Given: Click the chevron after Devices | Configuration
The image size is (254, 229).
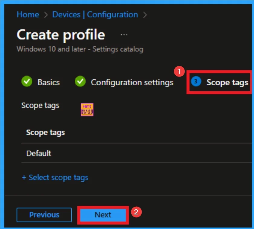Looking at the screenshot, I should pyautogui.click(x=145, y=14).
